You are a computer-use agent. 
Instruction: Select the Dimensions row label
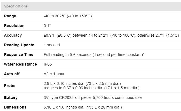pyautogui.click(x=15, y=107)
